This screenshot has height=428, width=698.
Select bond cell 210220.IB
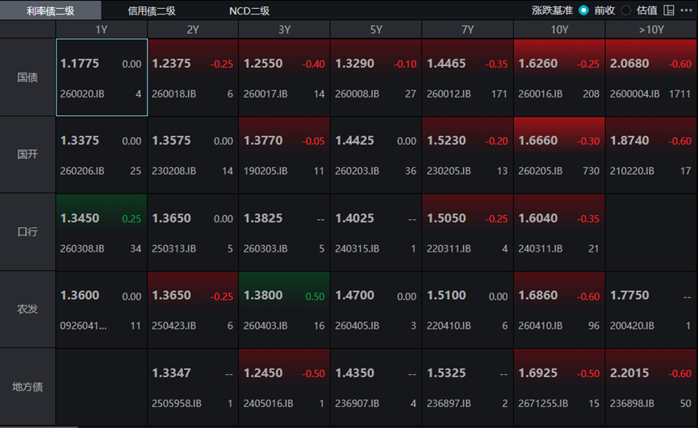point(651,155)
